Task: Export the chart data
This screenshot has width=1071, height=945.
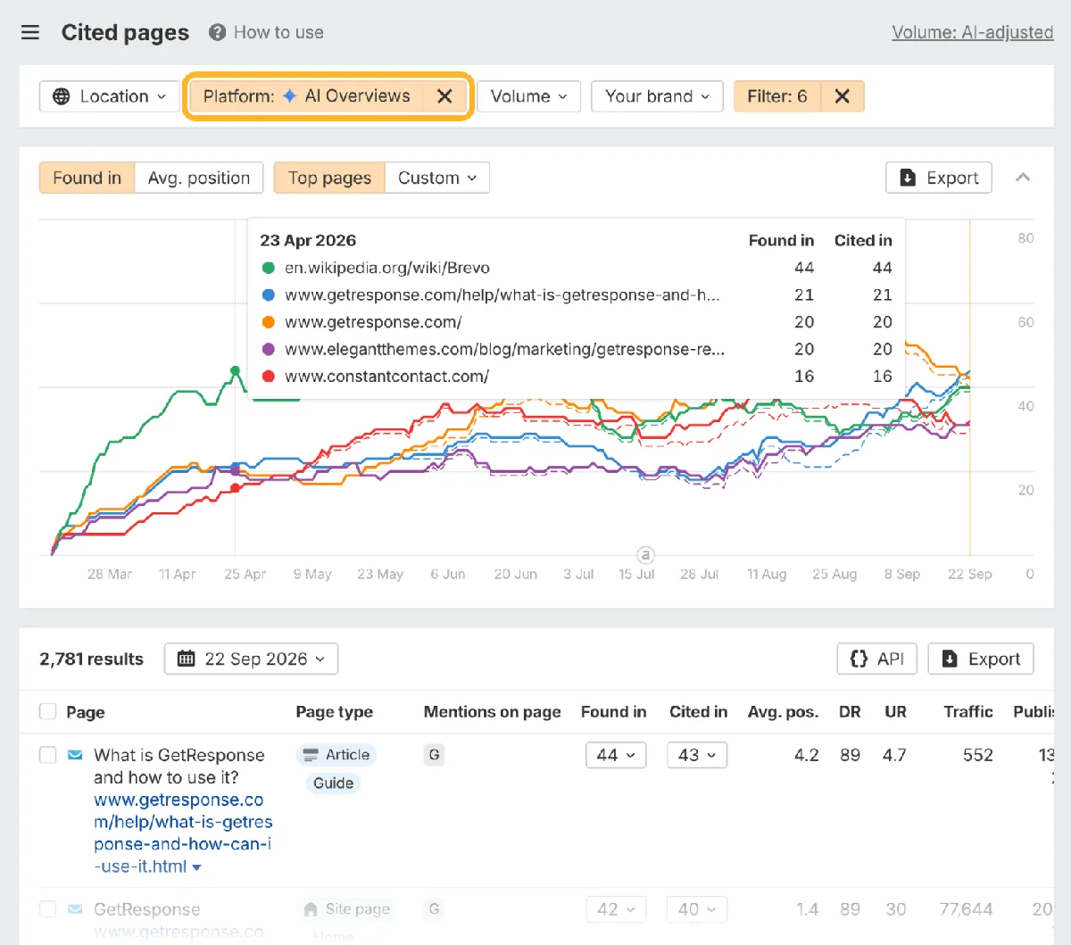Action: pos(939,178)
